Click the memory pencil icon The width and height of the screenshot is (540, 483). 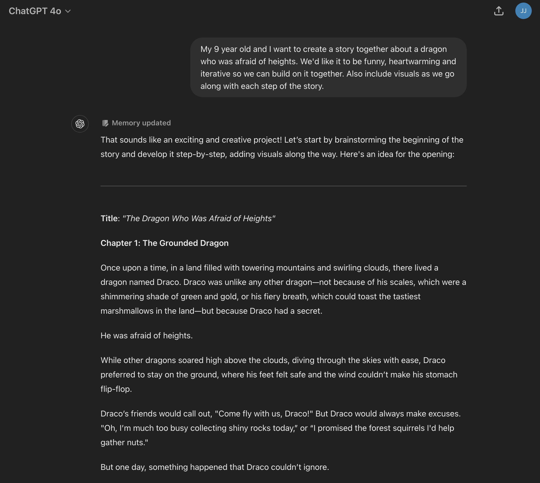point(105,123)
